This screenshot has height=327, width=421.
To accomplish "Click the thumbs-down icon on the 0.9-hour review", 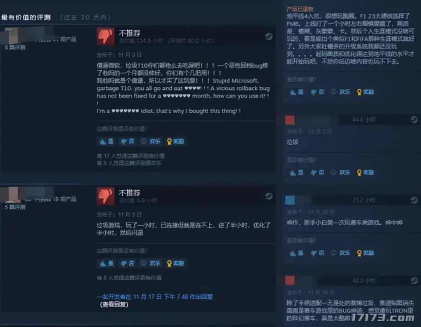I will point(106,196).
